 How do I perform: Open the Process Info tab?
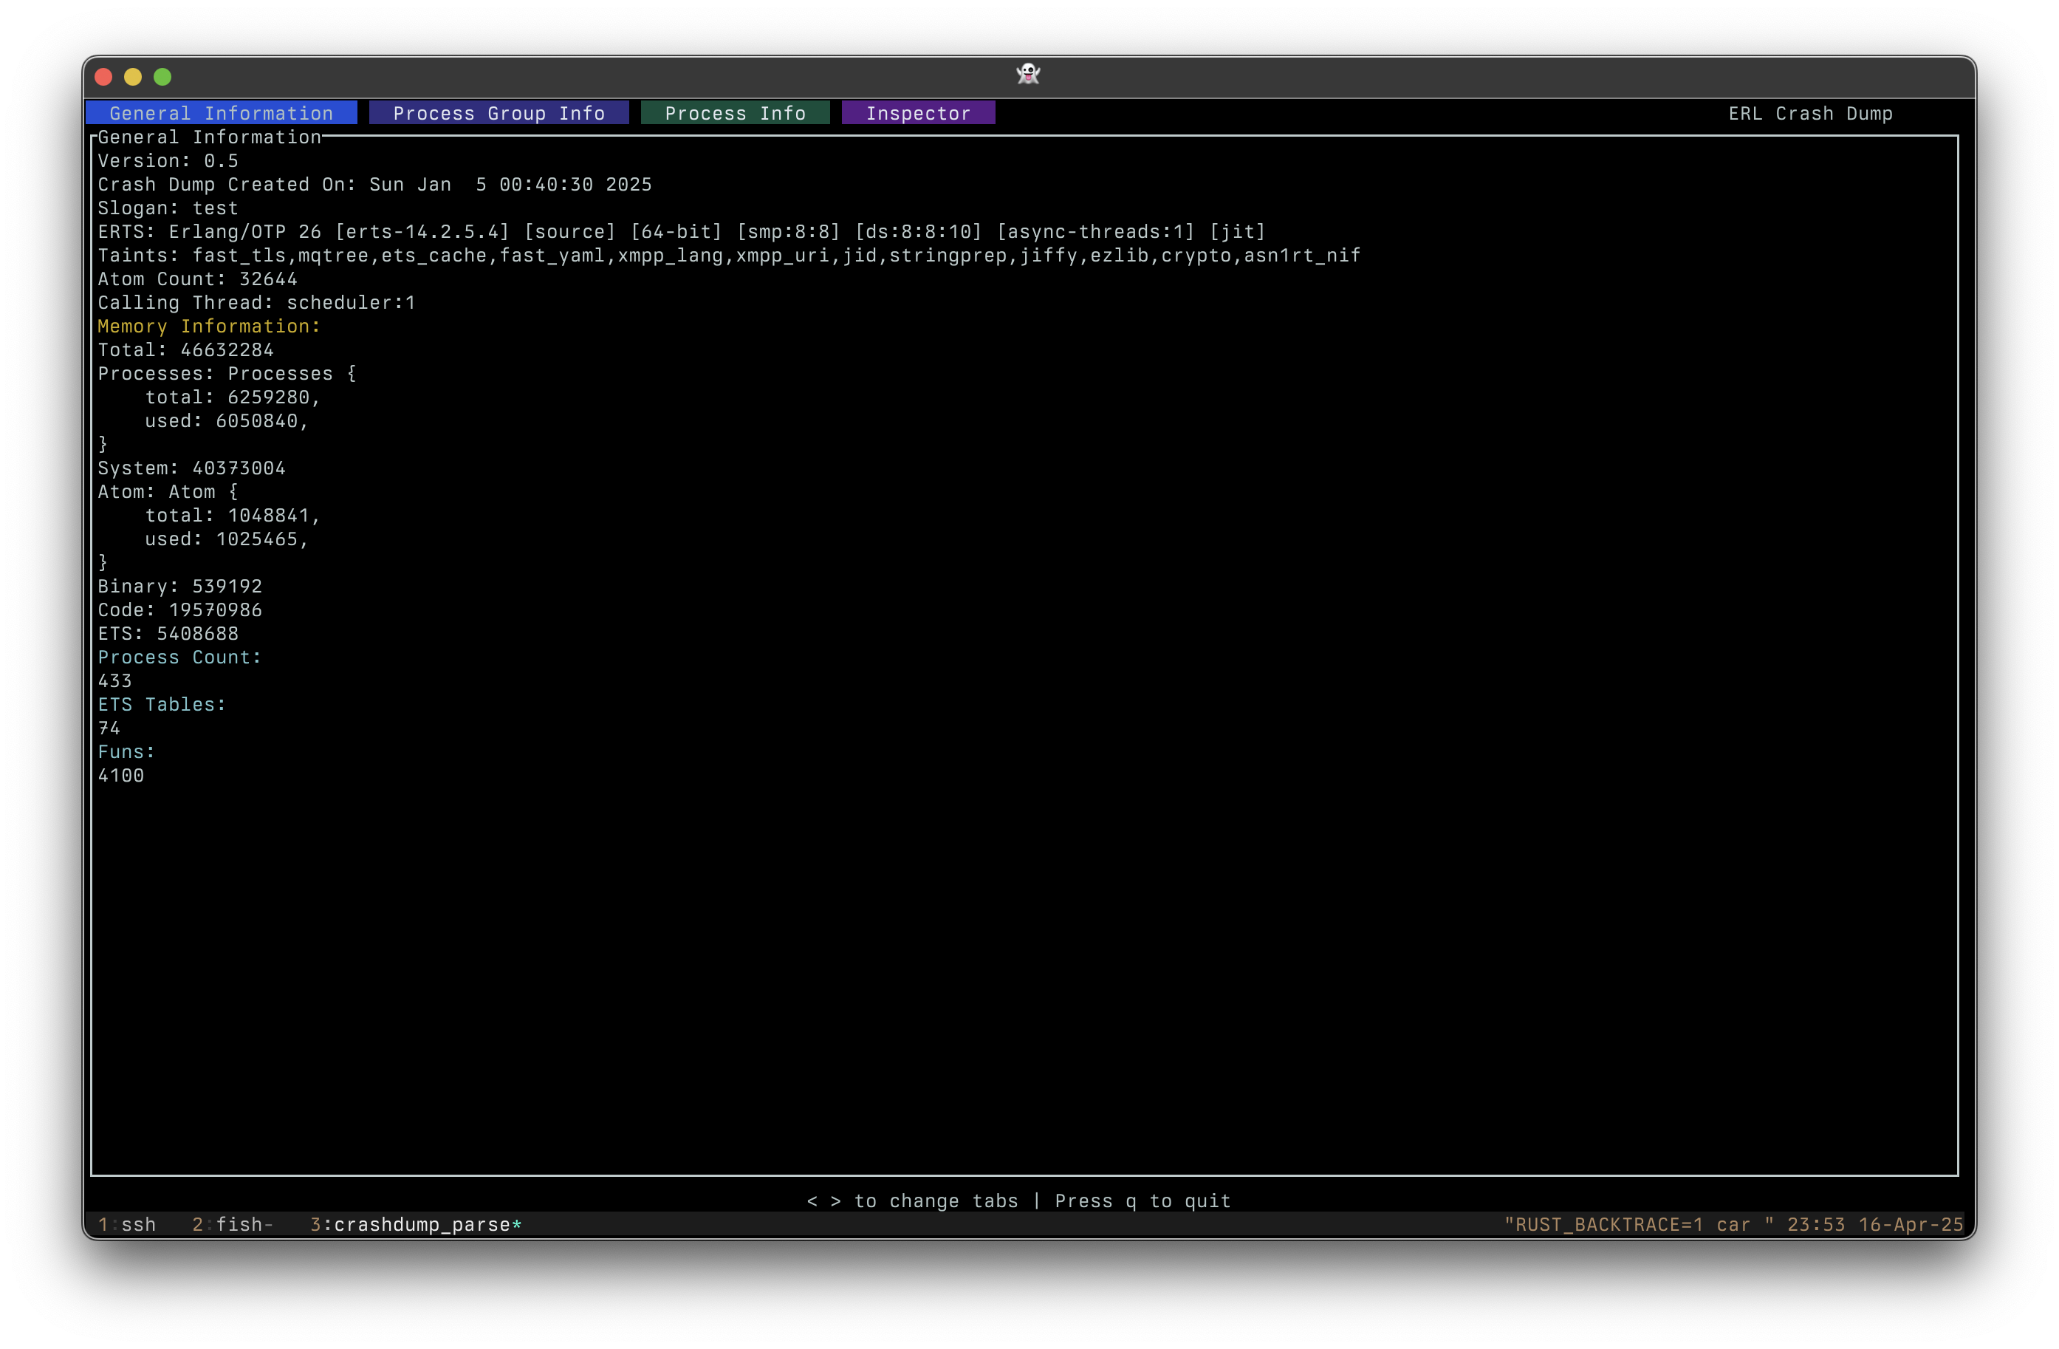[x=735, y=113]
